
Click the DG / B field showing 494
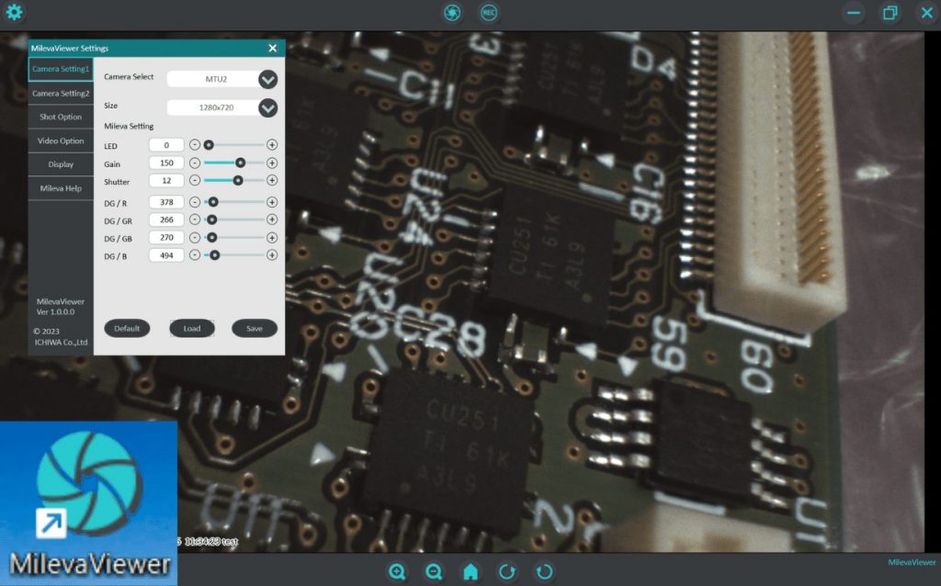[166, 255]
